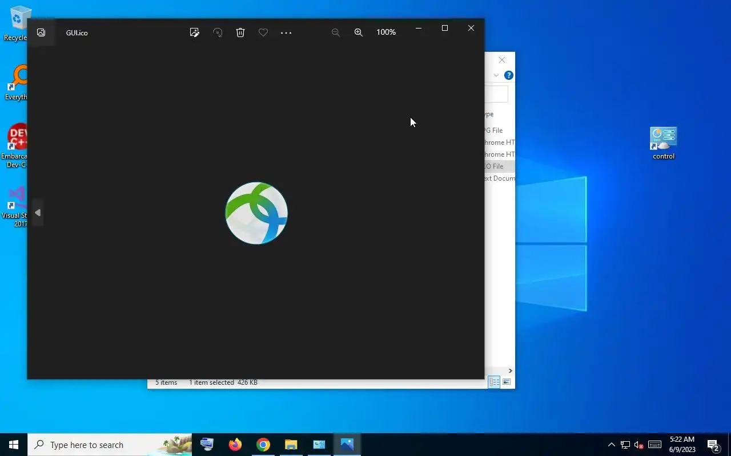This screenshot has height=456, width=731.
Task: Open the Control Panel taskbar icon
Action: point(319,445)
